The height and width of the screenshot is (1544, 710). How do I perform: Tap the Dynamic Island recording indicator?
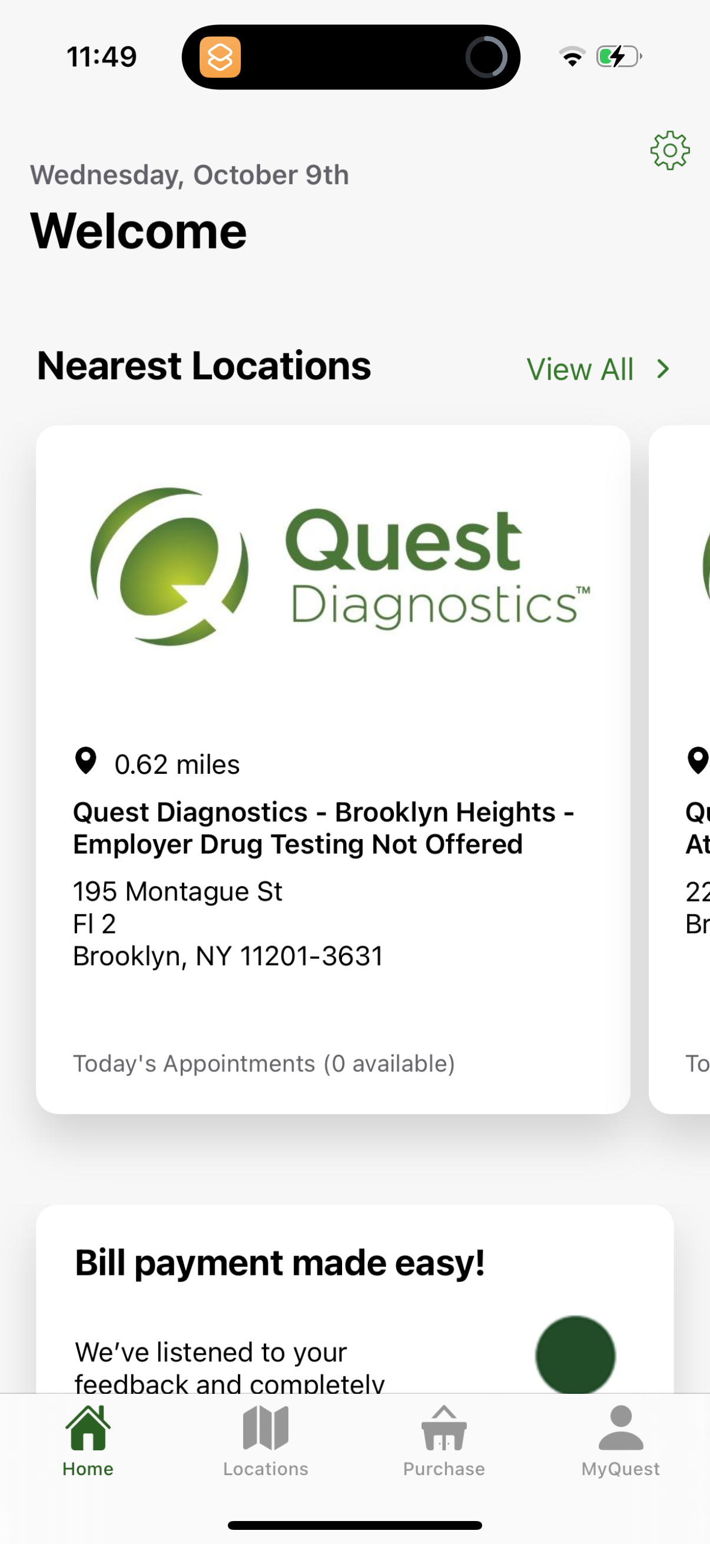click(488, 57)
